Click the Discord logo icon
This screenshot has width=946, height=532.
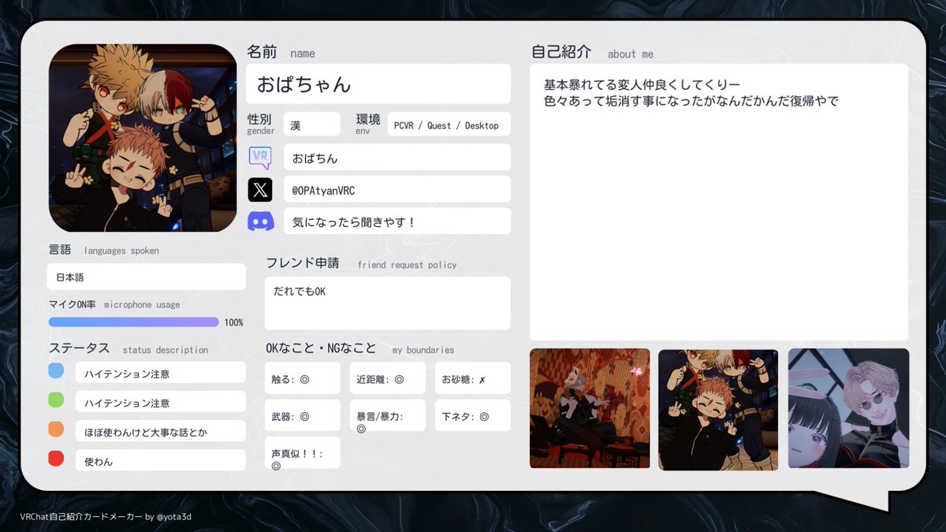pos(260,221)
